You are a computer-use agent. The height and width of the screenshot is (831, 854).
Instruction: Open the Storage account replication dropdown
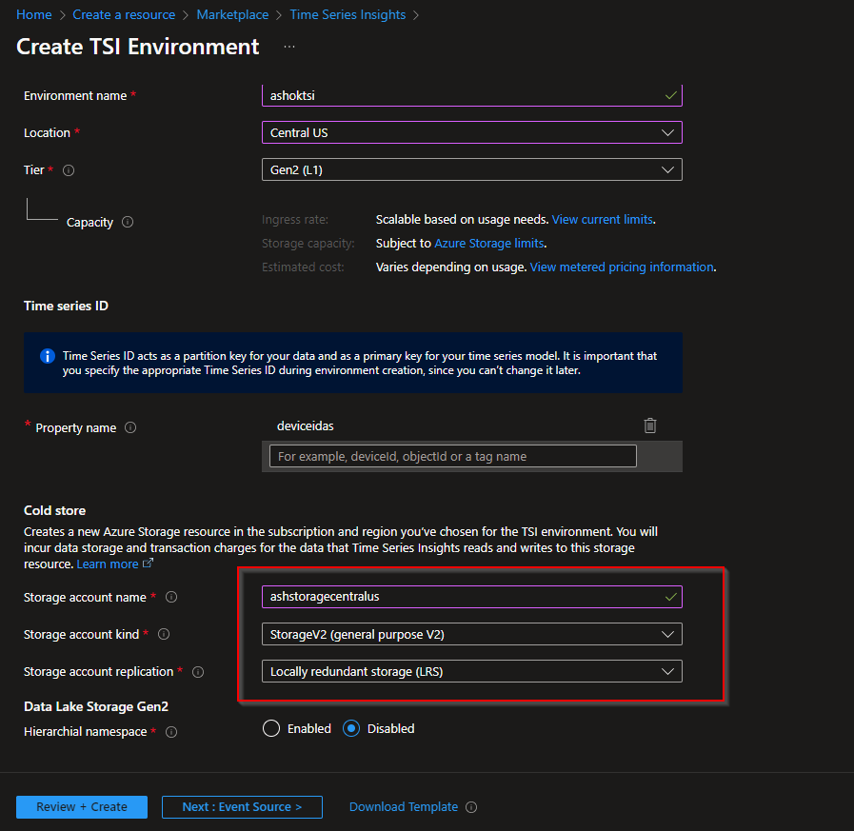point(471,671)
